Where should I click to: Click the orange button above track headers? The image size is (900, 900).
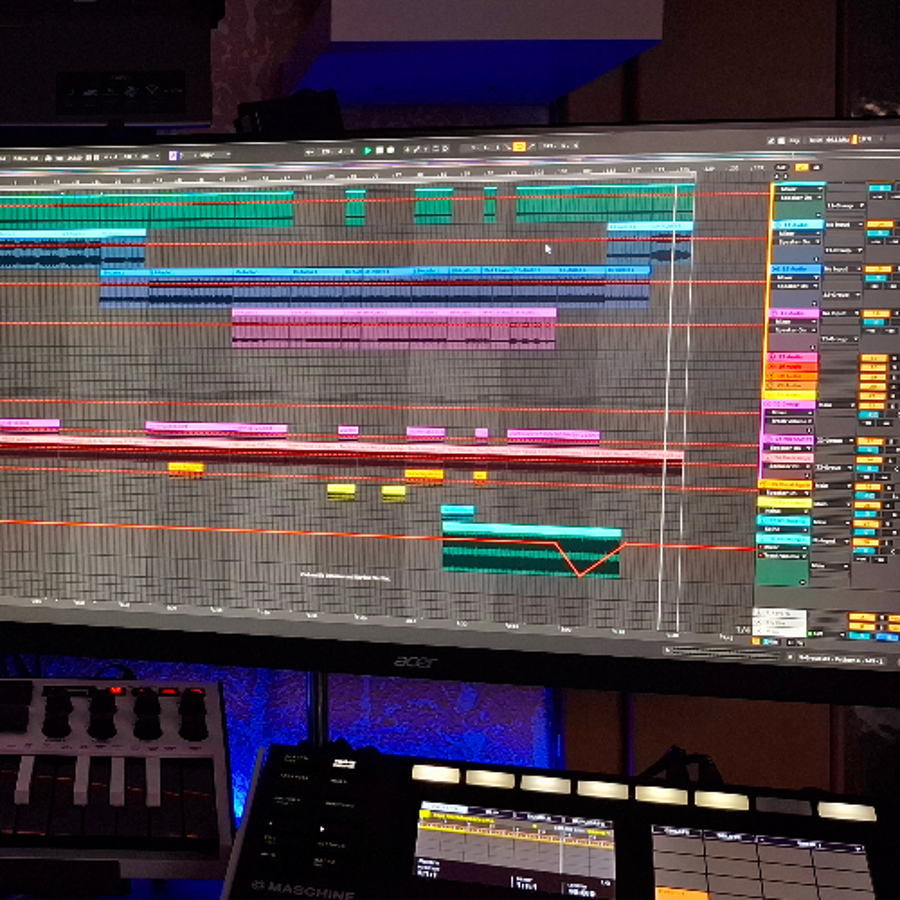tap(802, 167)
